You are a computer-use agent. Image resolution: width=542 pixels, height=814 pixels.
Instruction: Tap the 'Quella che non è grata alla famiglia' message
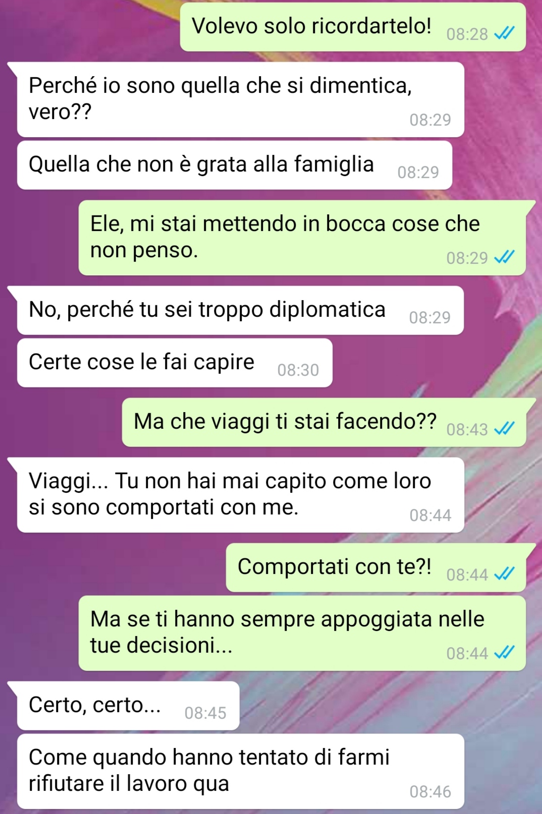(x=234, y=165)
